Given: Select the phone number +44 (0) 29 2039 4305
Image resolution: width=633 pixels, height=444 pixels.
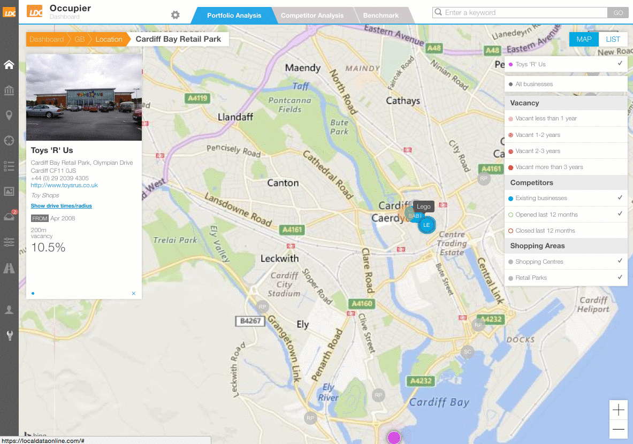Looking at the screenshot, I should coord(60,178).
